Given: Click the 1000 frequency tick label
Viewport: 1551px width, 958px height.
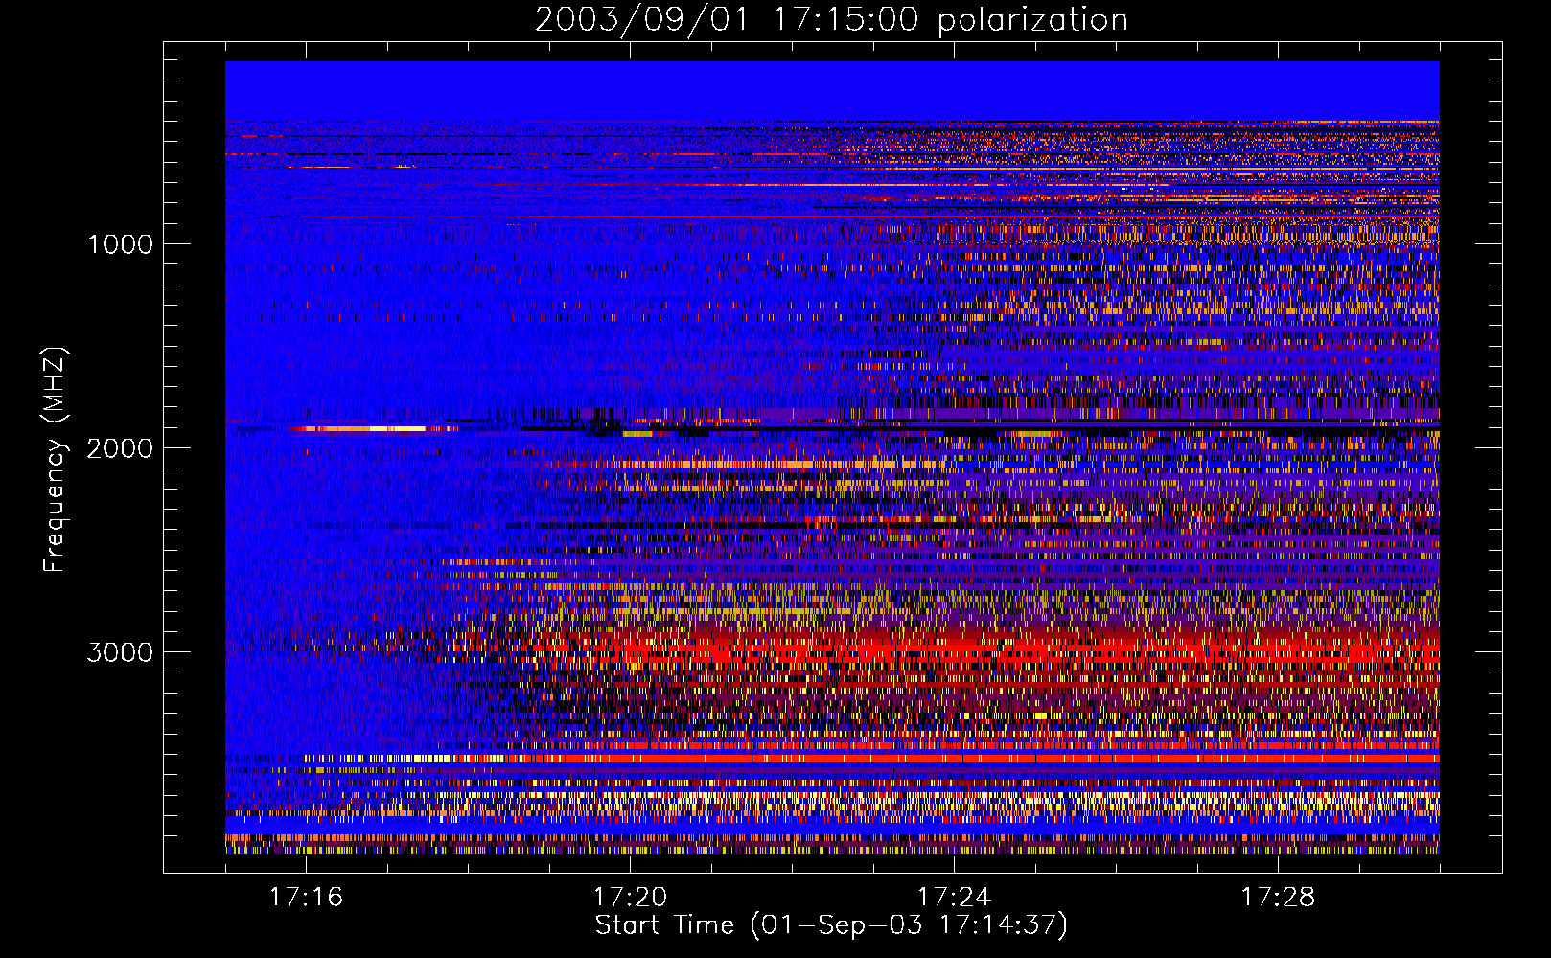Looking at the screenshot, I should [120, 243].
